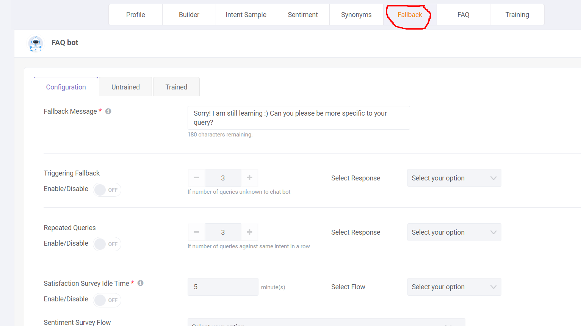Click the Satisfaction Survey Idle Time info icon
581x326 pixels.
coord(141,283)
